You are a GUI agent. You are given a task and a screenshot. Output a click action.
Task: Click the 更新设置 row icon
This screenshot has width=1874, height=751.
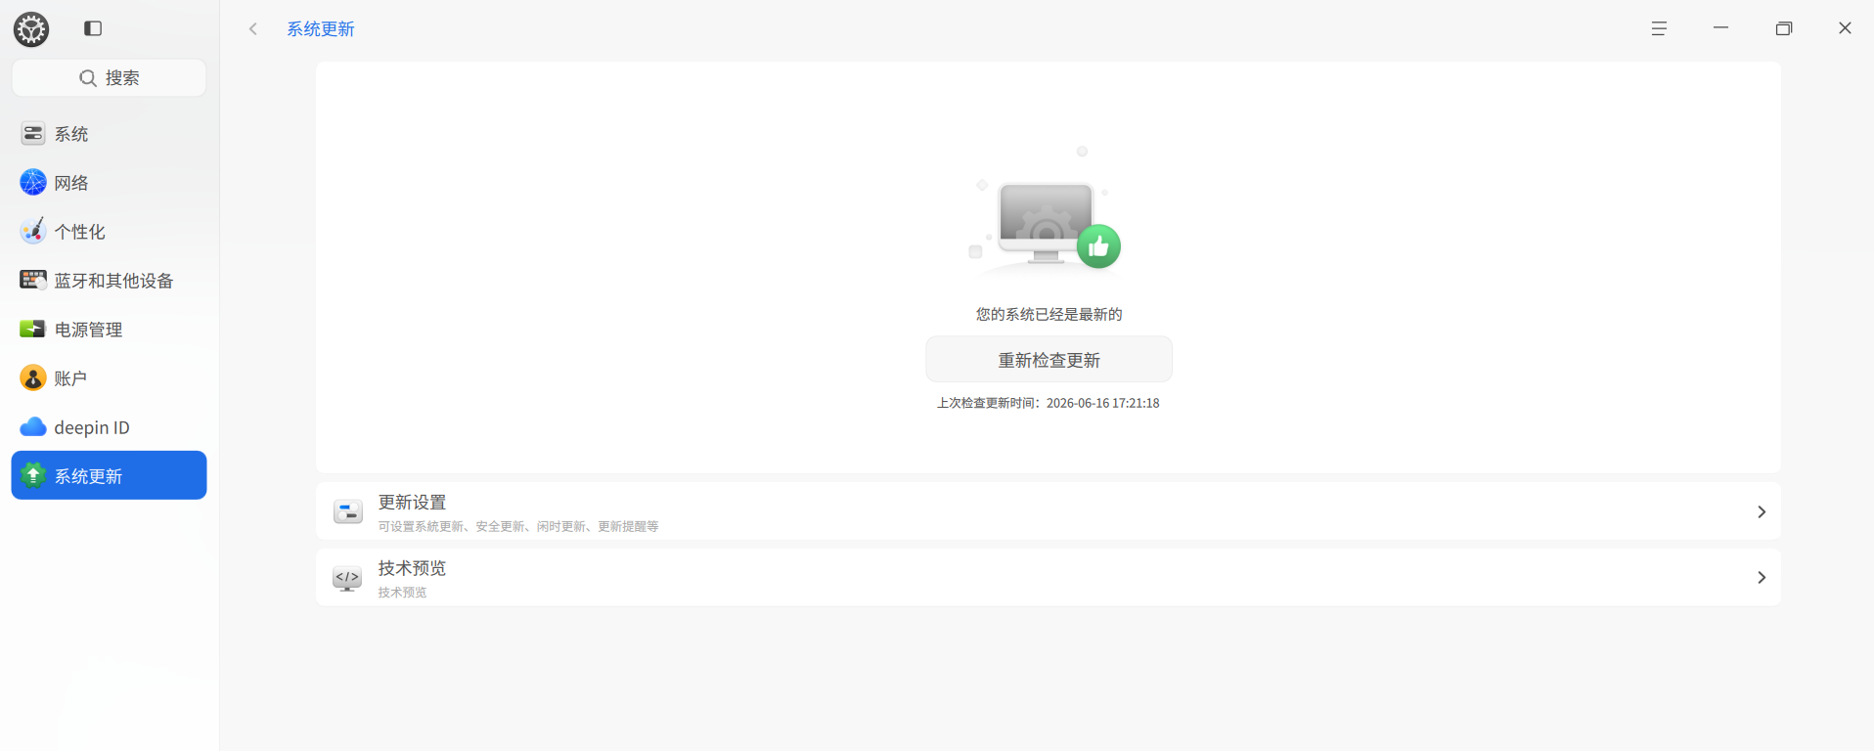tap(347, 511)
